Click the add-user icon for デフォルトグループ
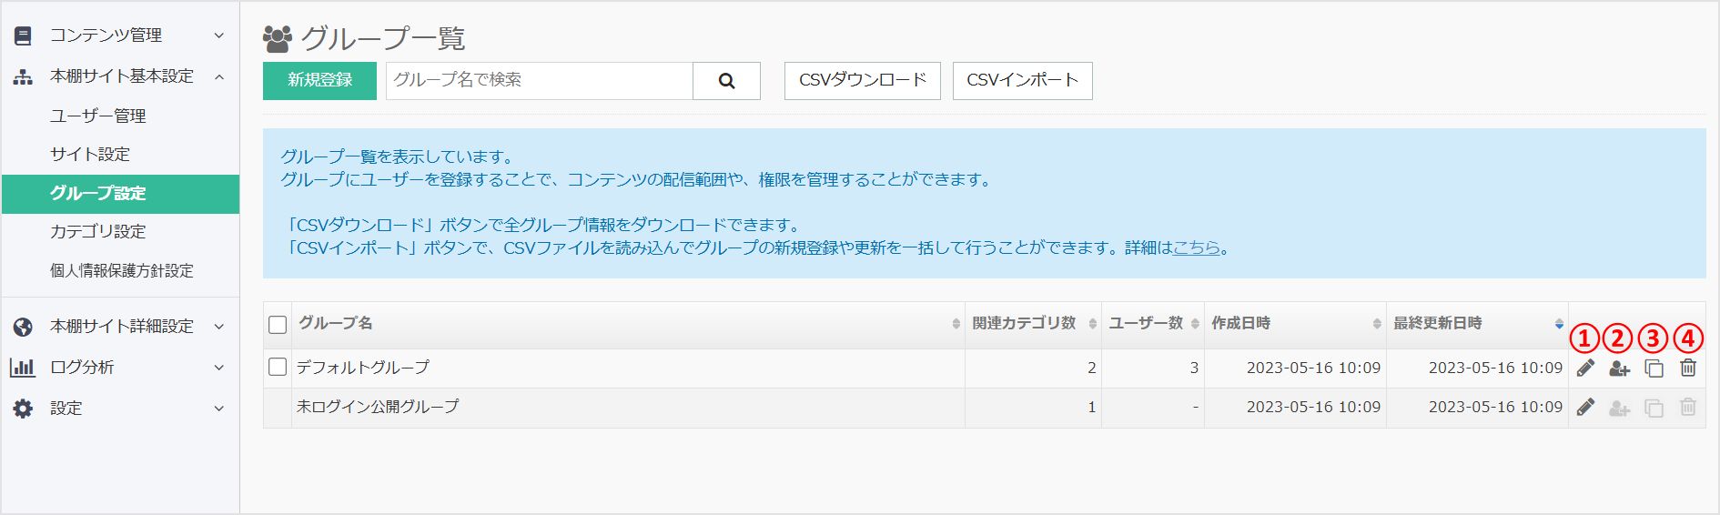This screenshot has width=1720, height=515. [x=1619, y=368]
